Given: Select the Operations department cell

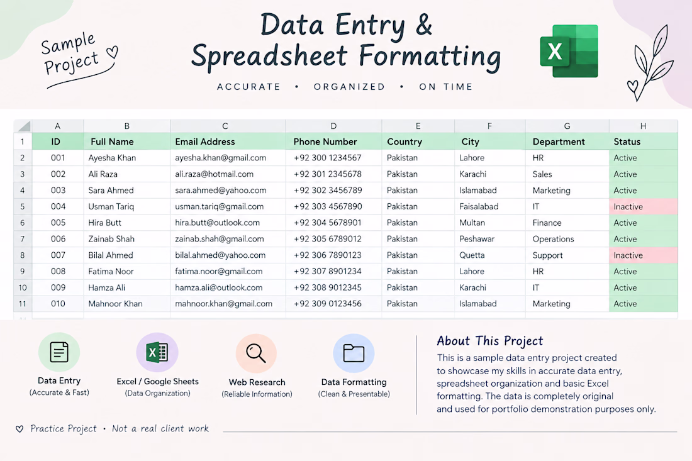Looking at the screenshot, I should tap(567, 239).
